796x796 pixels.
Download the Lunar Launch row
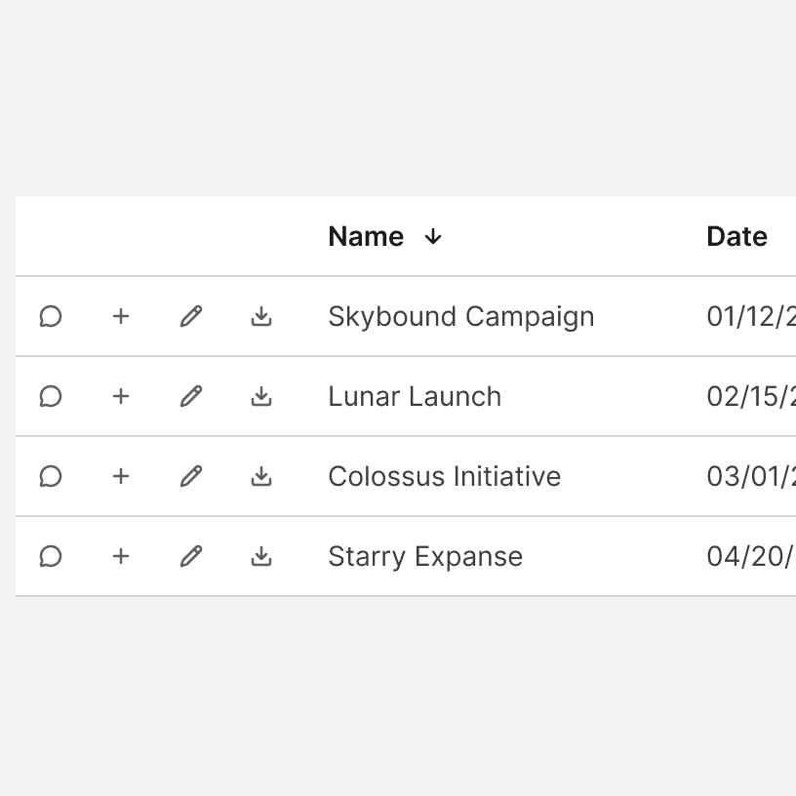click(x=261, y=396)
